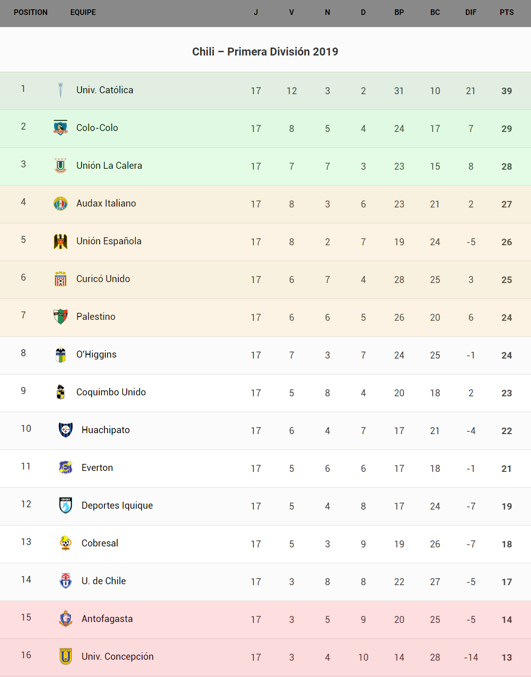The height and width of the screenshot is (677, 531).
Task: Click the Univ. Católica club crest
Action: click(x=61, y=90)
